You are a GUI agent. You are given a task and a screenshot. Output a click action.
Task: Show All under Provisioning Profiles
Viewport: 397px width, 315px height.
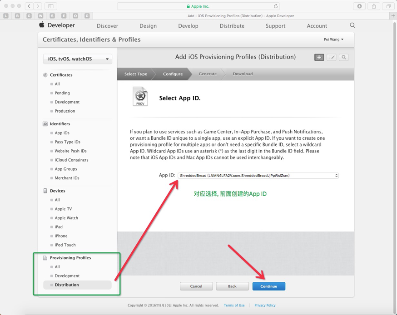[x=57, y=267]
